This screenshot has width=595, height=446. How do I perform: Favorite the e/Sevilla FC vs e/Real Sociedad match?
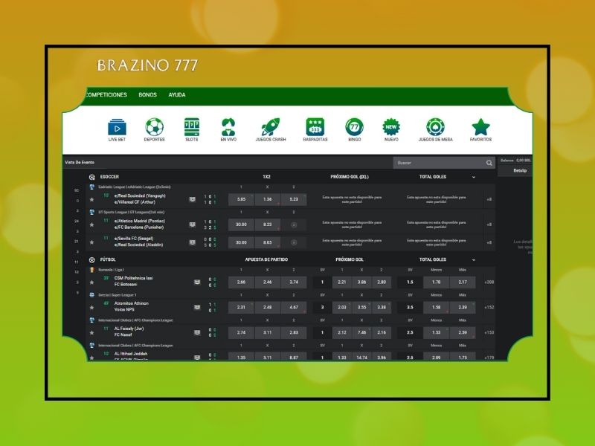point(91,242)
